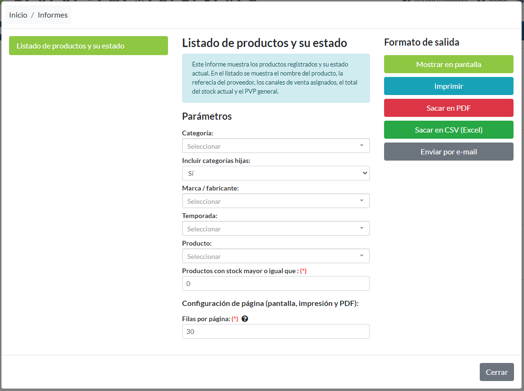Image resolution: width=524 pixels, height=391 pixels.
Task: Click Mostrar en pantalla output option
Action: click(448, 64)
